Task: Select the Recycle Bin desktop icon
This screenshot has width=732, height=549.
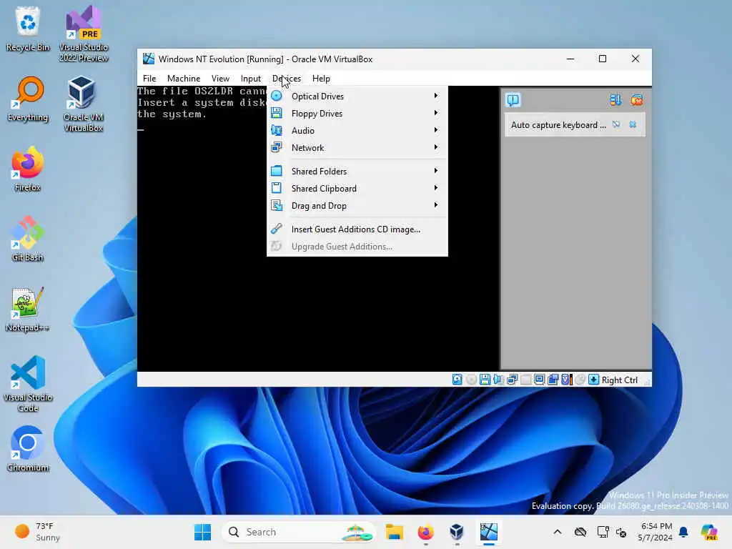Action: (x=28, y=29)
